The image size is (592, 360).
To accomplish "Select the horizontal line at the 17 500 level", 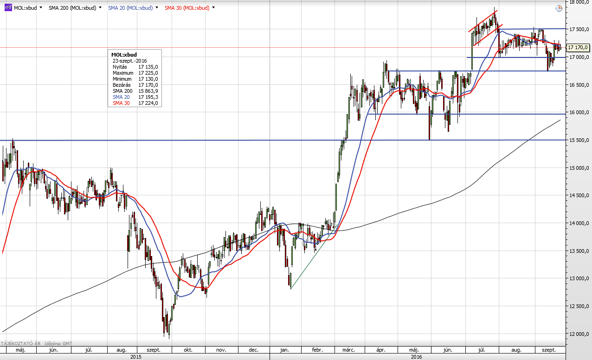I will point(534,29).
